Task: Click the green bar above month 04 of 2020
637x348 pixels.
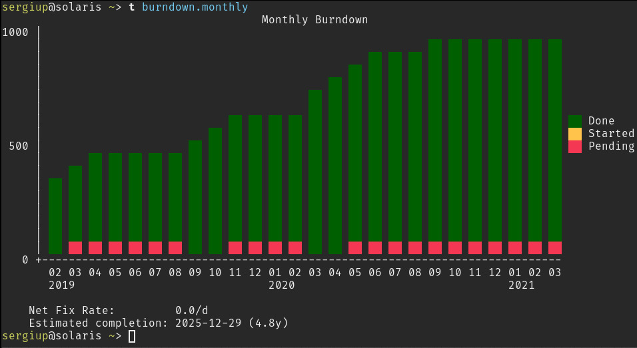Action: pyautogui.click(x=335, y=166)
